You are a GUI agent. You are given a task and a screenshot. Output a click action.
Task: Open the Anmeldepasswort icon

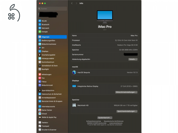point(40,98)
